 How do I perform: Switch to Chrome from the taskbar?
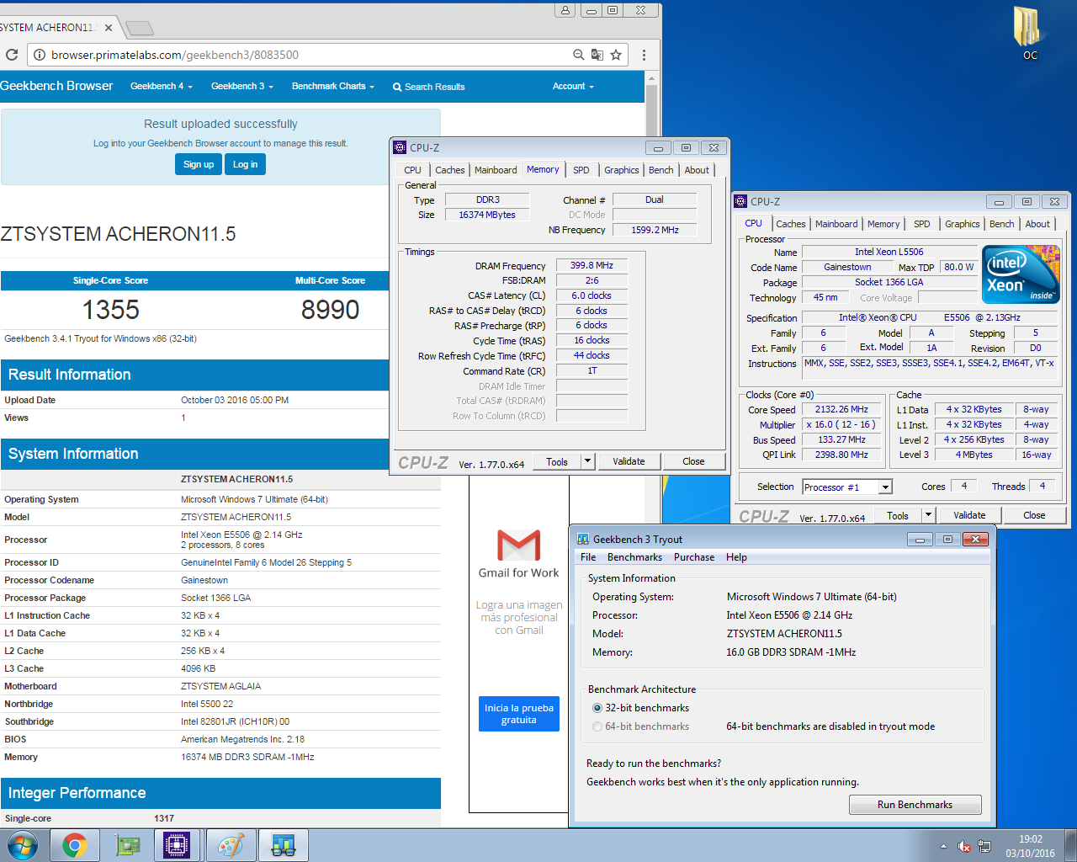(75, 845)
